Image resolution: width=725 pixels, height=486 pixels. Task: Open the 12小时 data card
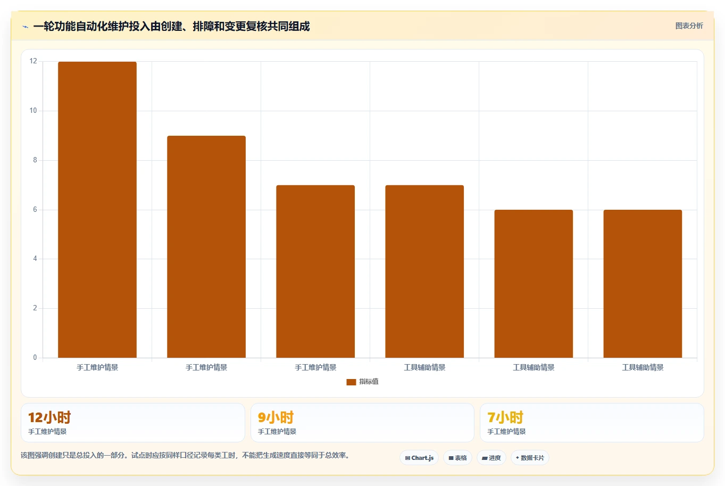tap(133, 423)
